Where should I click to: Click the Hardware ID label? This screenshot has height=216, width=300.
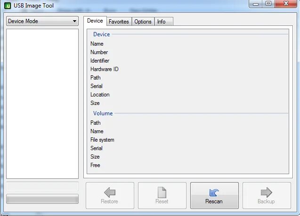click(x=105, y=69)
